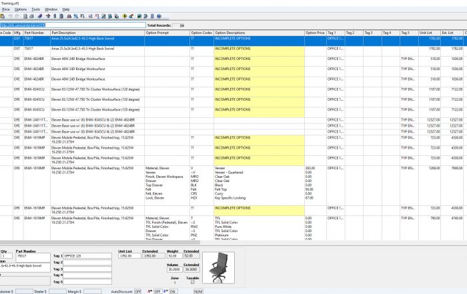Click the Option Price column header

pos(316,33)
